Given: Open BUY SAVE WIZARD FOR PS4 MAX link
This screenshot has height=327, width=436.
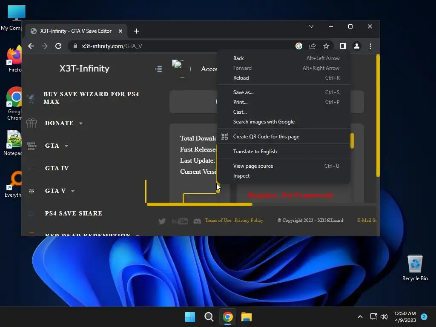Looking at the screenshot, I should tap(91, 98).
